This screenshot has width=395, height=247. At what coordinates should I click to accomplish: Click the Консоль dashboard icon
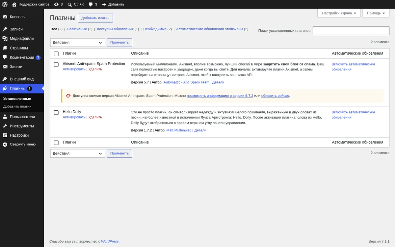tap(5, 17)
